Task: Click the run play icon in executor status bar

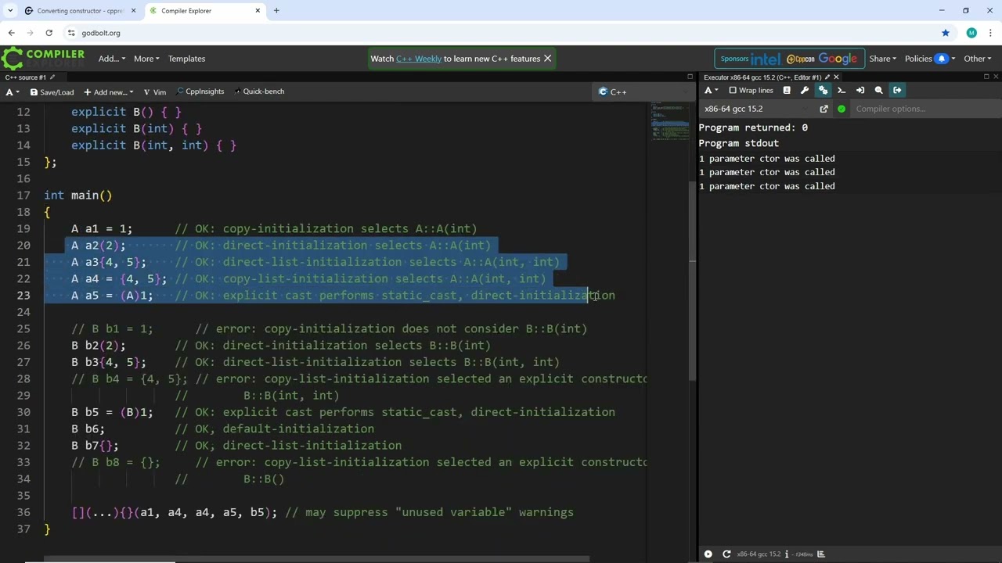Action: coord(708,554)
